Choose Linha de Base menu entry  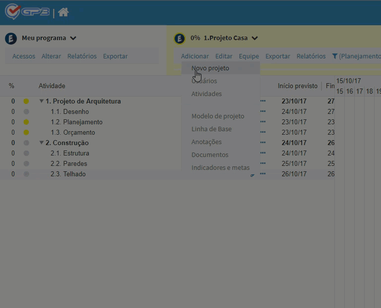tap(211, 129)
